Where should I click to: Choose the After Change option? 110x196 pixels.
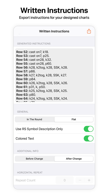coord(74,159)
